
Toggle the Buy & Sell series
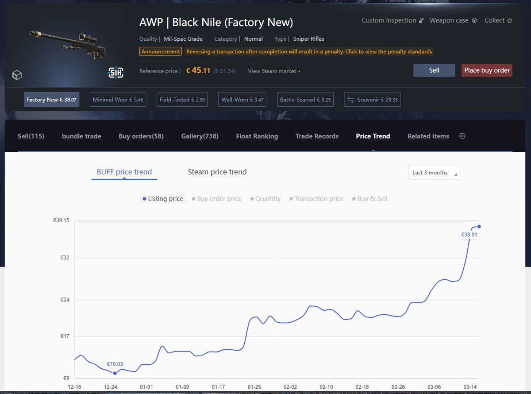369,199
